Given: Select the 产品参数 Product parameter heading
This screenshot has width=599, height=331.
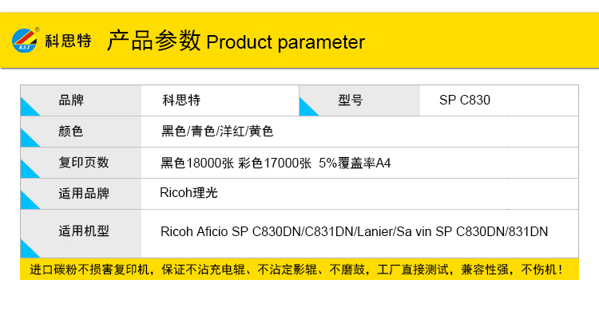Looking at the screenshot, I should pos(236,41).
